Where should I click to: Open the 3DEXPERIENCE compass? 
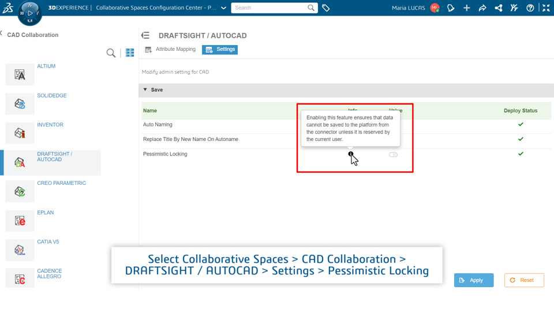pyautogui.click(x=29, y=13)
